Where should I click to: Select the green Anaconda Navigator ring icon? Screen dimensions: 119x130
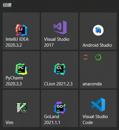point(98,57)
